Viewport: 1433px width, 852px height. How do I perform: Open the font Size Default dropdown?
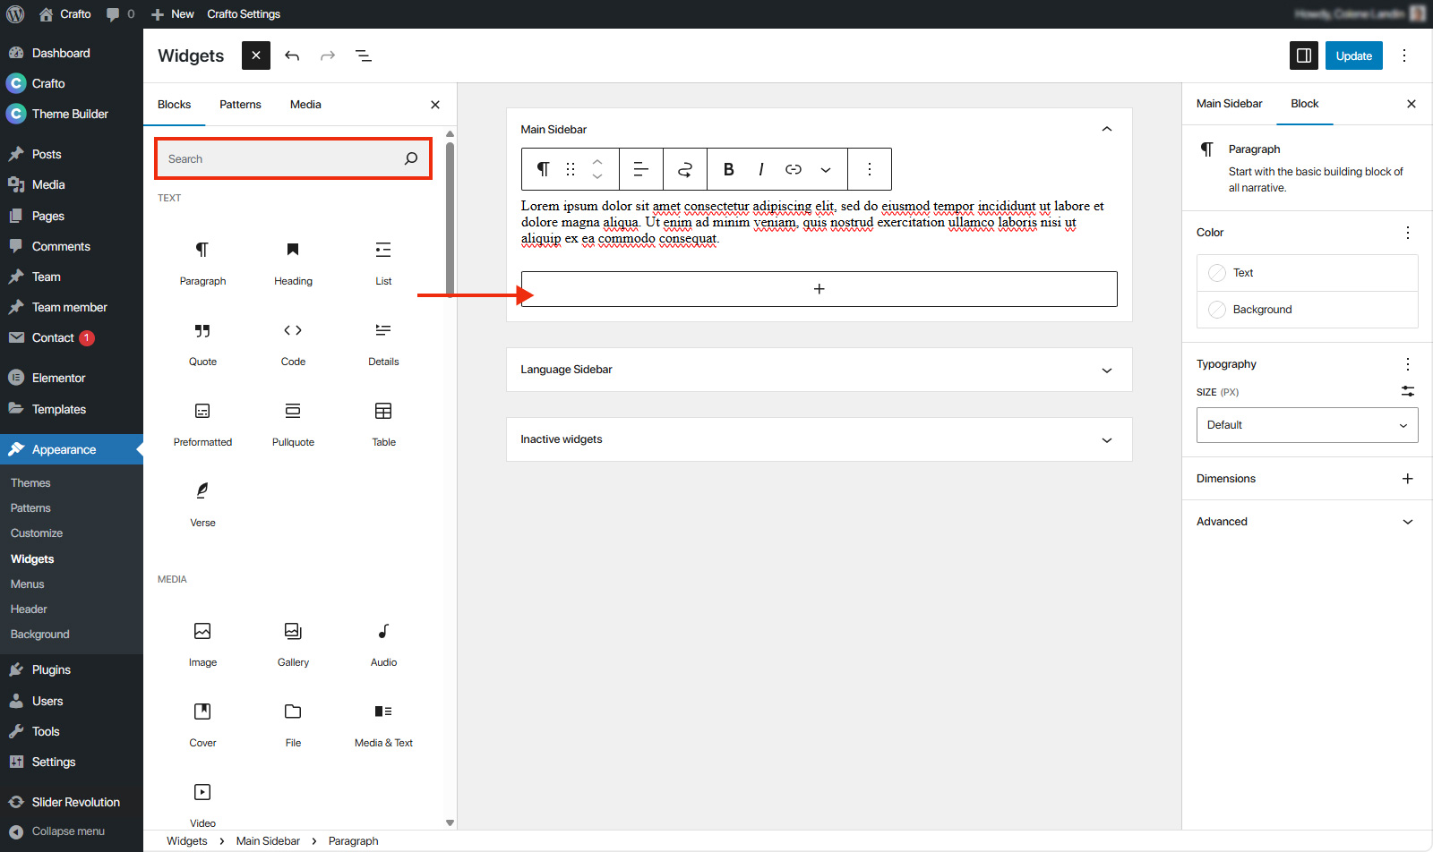point(1308,425)
